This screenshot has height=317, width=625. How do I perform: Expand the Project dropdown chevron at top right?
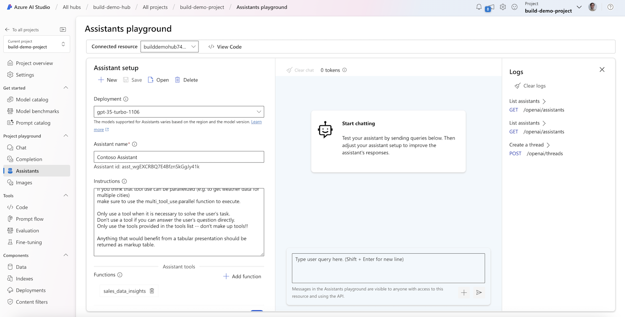[x=579, y=7]
